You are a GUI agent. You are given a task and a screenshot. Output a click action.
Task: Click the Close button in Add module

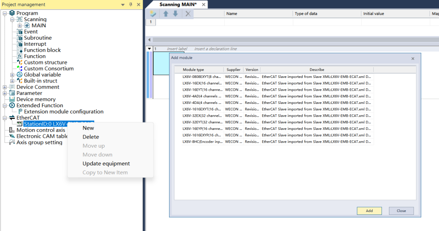tap(401, 211)
